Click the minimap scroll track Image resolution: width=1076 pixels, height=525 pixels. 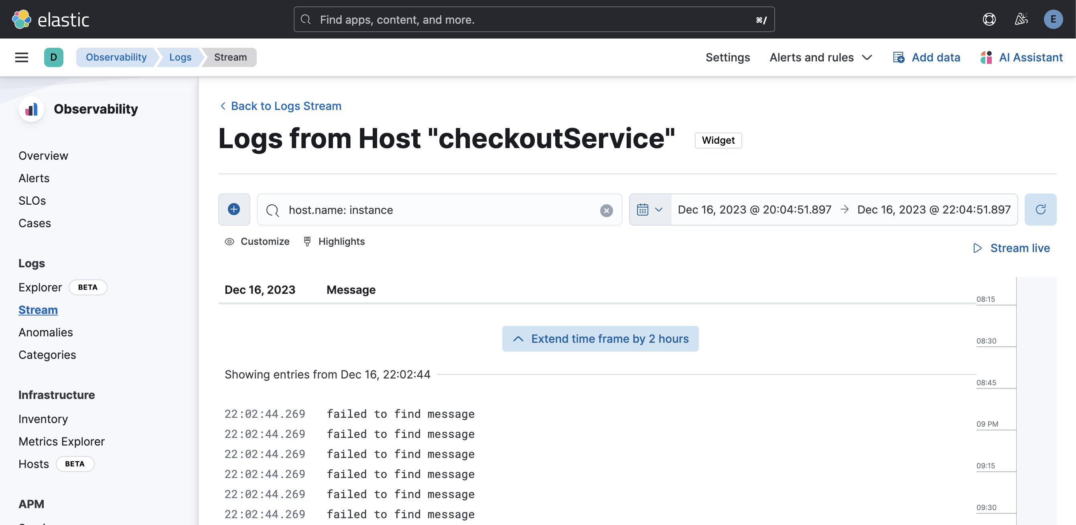[1036, 401]
